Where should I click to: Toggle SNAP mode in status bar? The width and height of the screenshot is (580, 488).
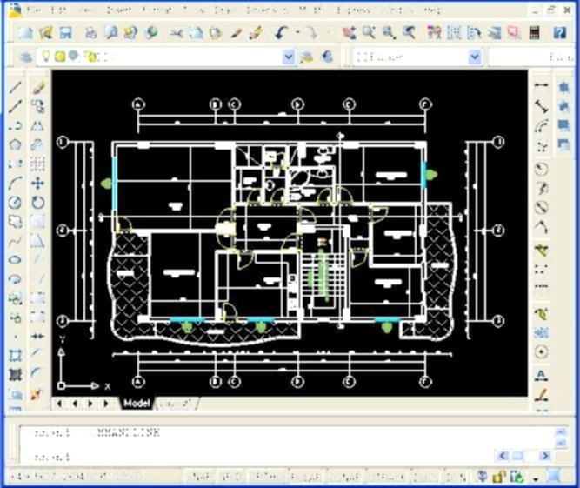coord(202,477)
